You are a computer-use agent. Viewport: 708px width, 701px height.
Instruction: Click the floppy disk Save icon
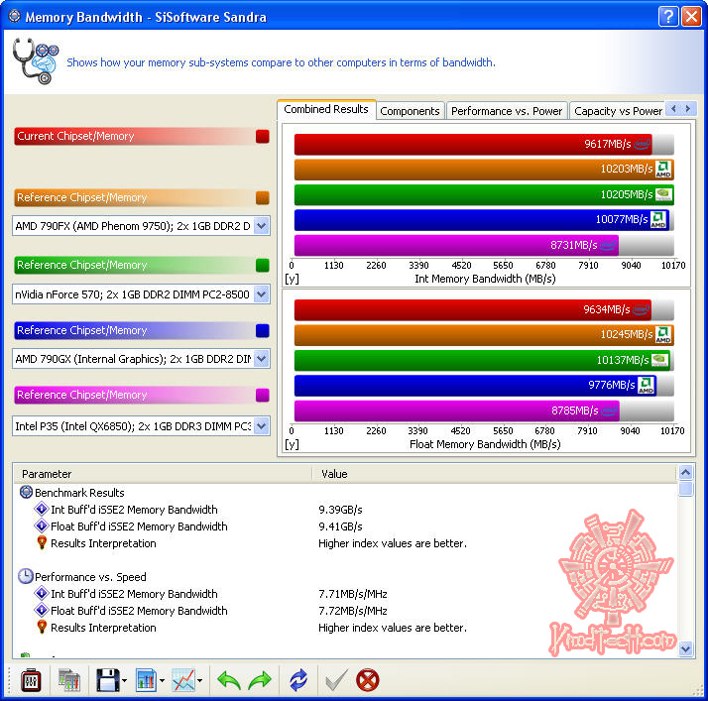pyautogui.click(x=107, y=680)
